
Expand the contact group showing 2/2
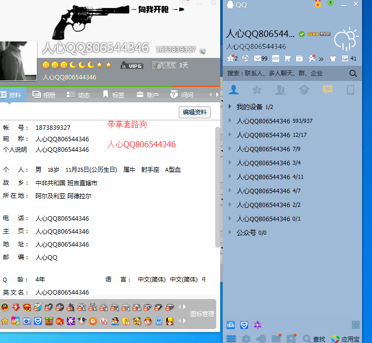coord(230,205)
